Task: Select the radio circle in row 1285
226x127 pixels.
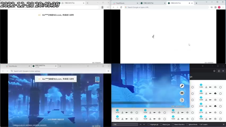Action: click(x=220, y=87)
